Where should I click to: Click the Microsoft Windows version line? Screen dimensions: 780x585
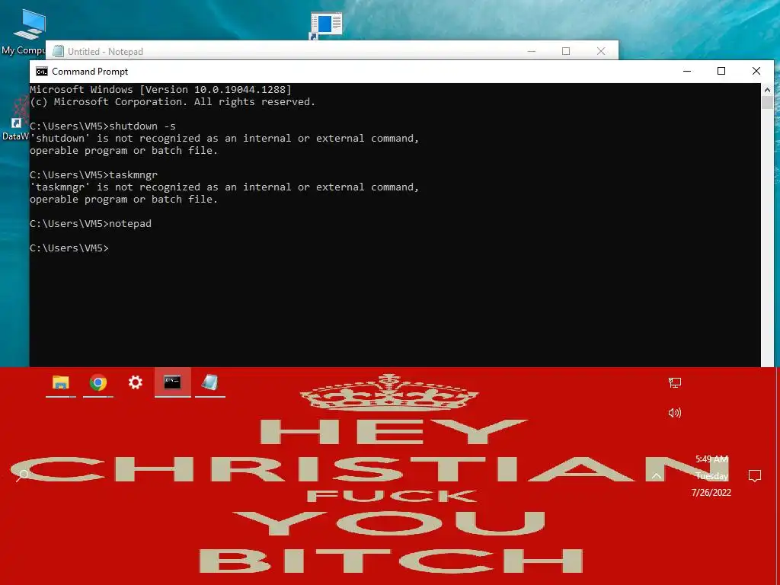pyautogui.click(x=161, y=90)
